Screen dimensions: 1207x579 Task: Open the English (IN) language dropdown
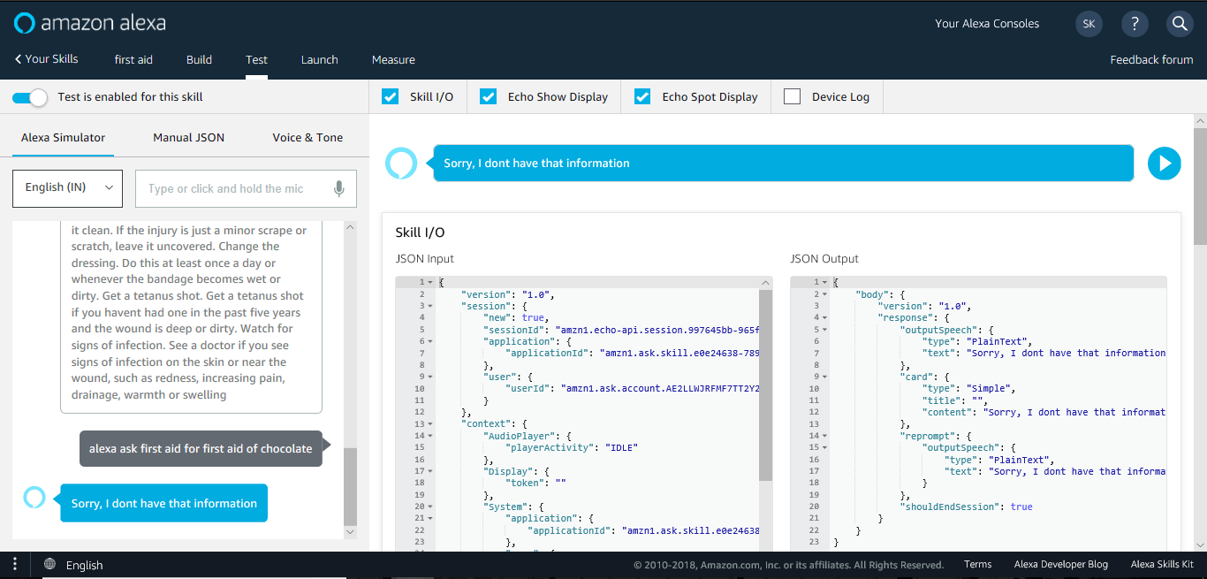(x=67, y=187)
